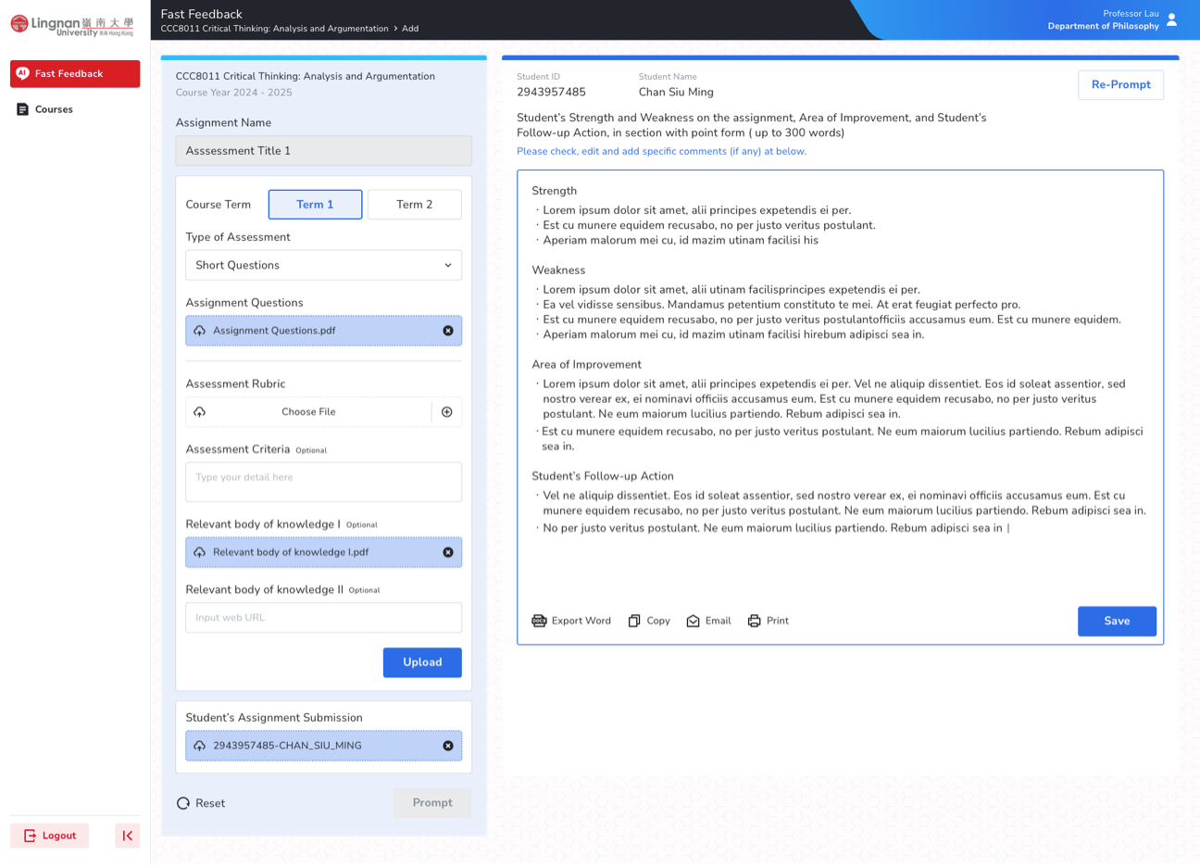
Task: Click the blue 'Please check, edit and add' note
Action: pyautogui.click(x=661, y=151)
